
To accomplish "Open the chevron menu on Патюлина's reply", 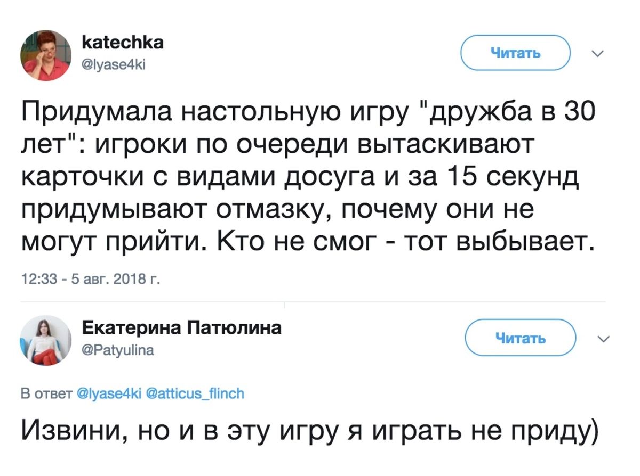I will 603,339.
